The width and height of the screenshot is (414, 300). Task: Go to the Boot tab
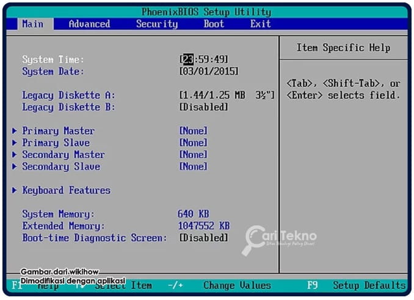[x=214, y=24]
